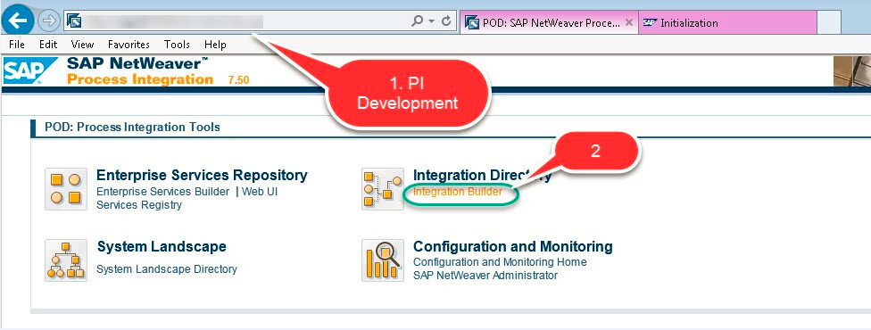The height and width of the screenshot is (330, 871).
Task: Open the Tools menu
Action: [x=177, y=45]
